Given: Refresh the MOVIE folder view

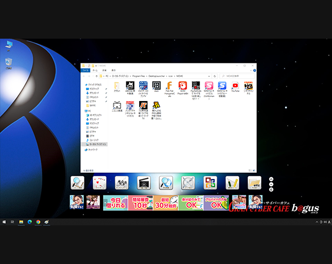Looking at the screenshot, I should tap(214, 76).
